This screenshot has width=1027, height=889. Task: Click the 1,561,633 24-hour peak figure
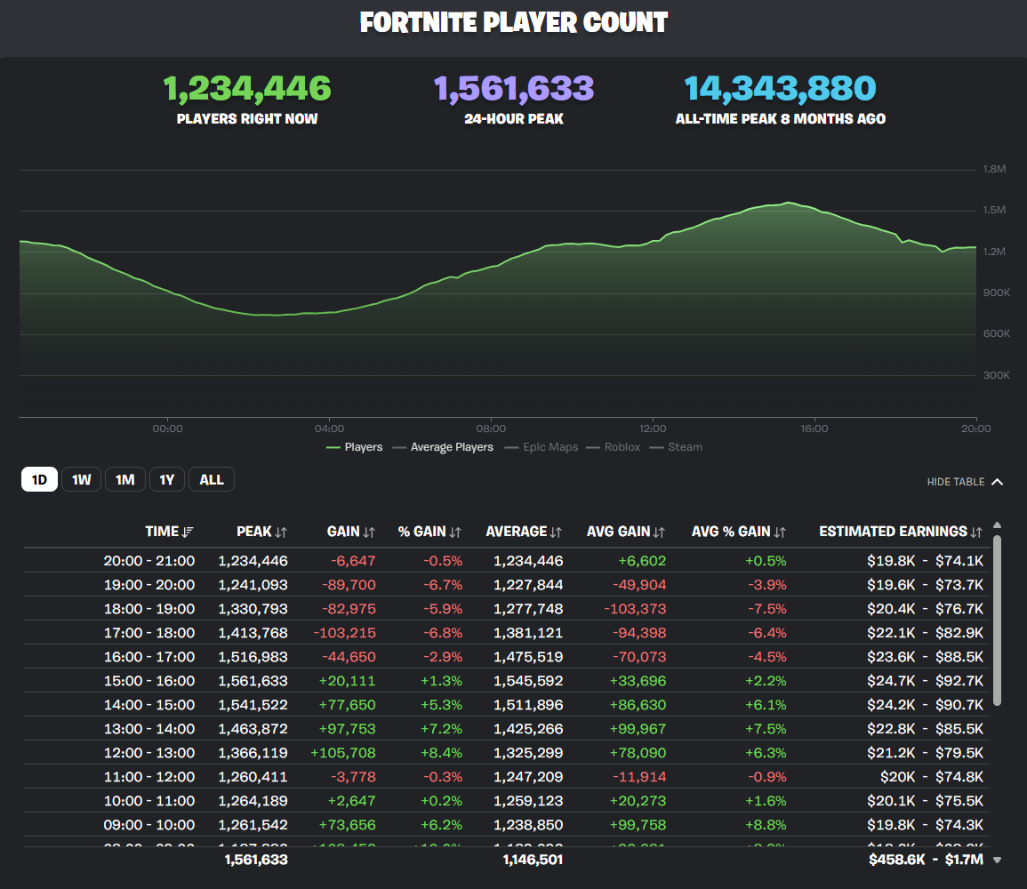click(x=514, y=88)
